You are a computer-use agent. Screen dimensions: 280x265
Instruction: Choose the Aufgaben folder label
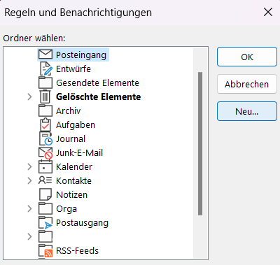point(76,125)
